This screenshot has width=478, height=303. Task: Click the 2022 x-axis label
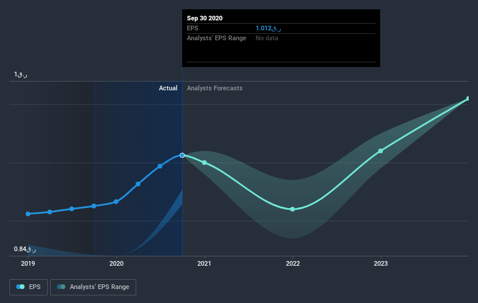point(293,263)
